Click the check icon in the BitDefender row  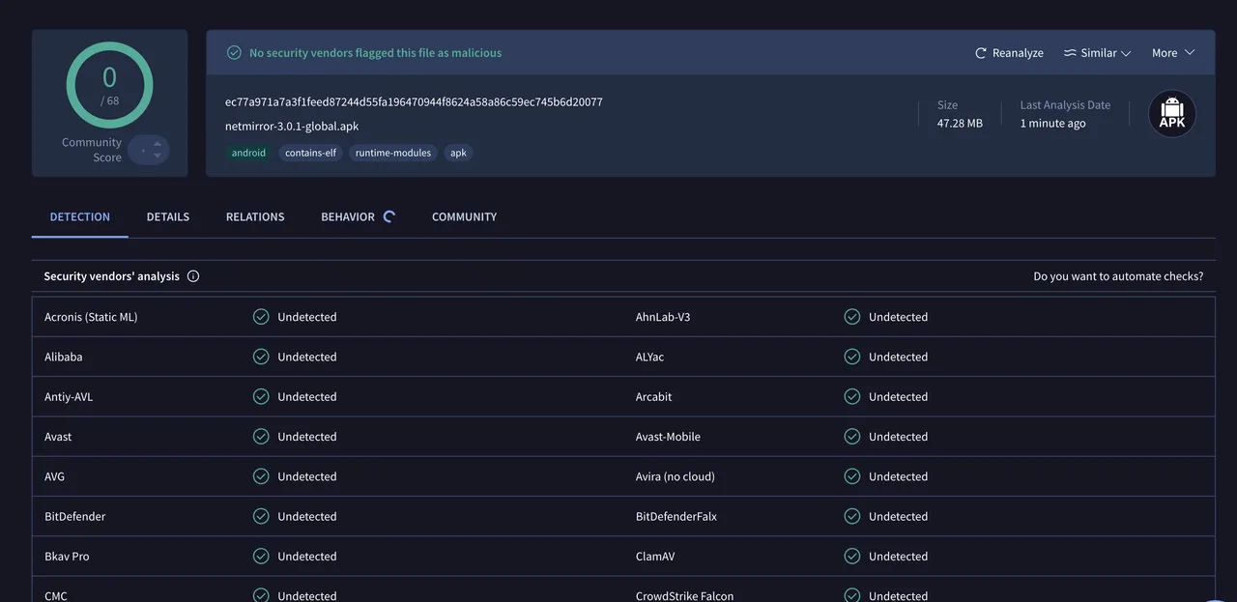(x=261, y=516)
